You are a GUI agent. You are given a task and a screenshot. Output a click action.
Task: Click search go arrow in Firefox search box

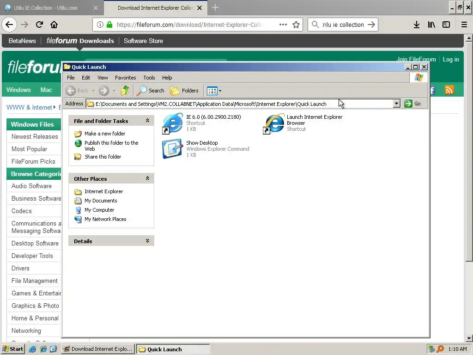click(x=371, y=25)
